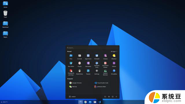Open the folder shortcut in menu footer
185x104 pixels.
coord(105,96)
